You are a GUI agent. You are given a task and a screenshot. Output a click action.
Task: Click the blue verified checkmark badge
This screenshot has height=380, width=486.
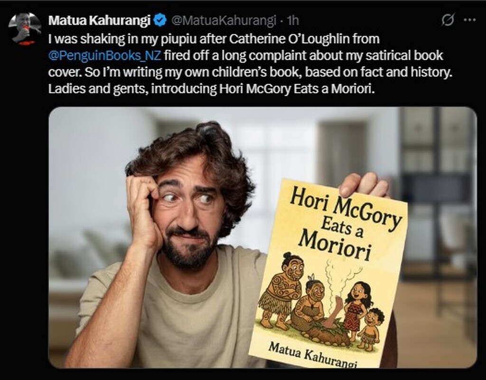(x=160, y=20)
